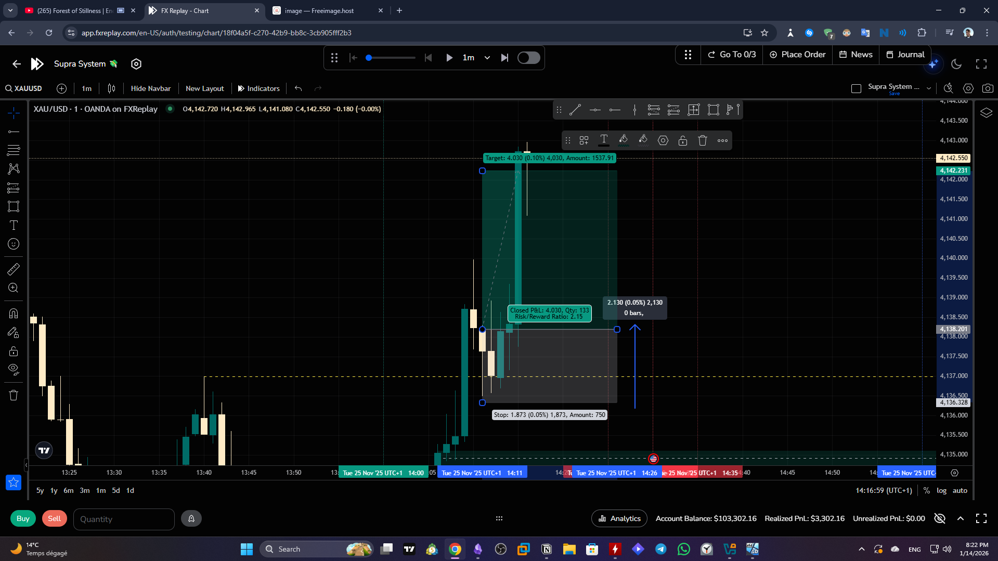Undo last chart action

[298, 88]
